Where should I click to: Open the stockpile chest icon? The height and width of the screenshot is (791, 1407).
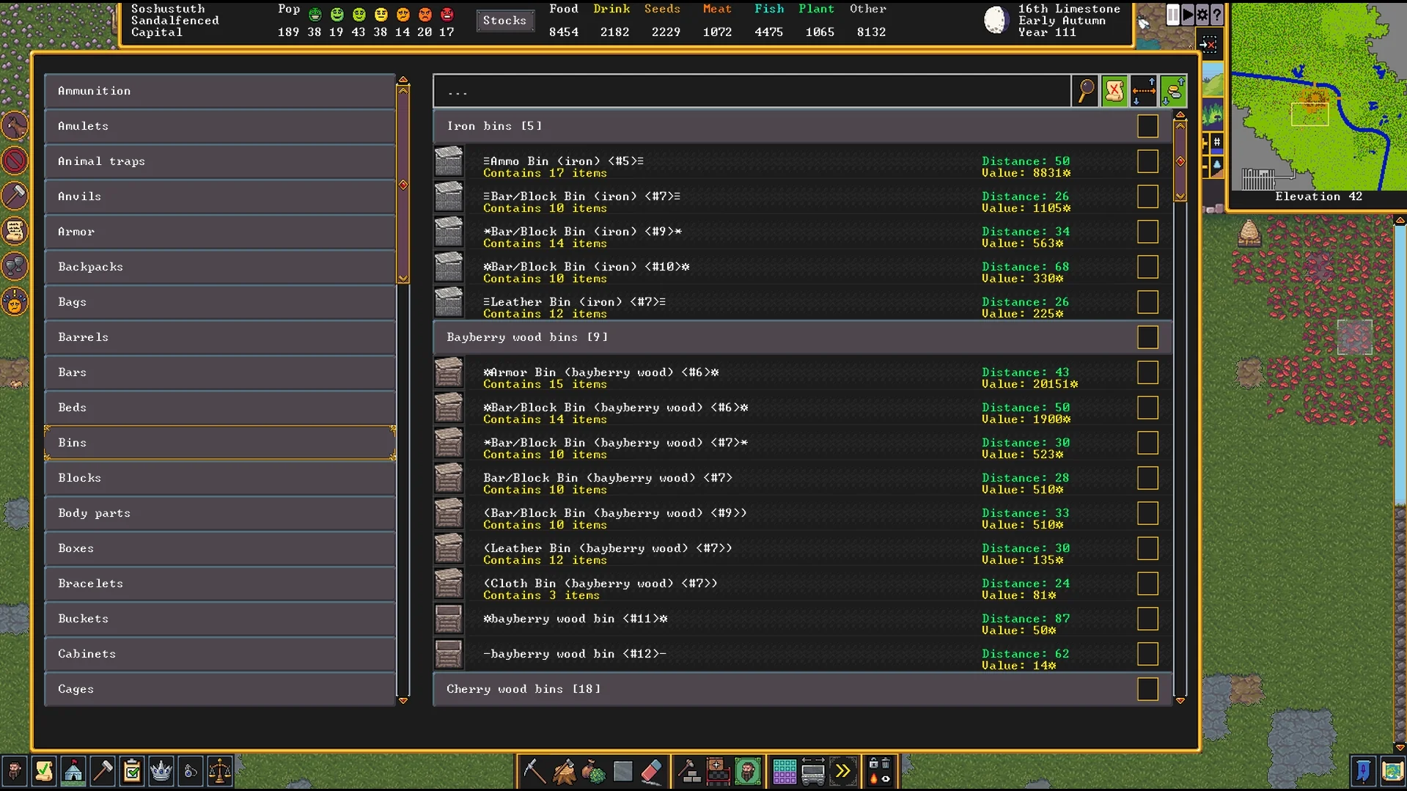pyautogui.click(x=718, y=771)
